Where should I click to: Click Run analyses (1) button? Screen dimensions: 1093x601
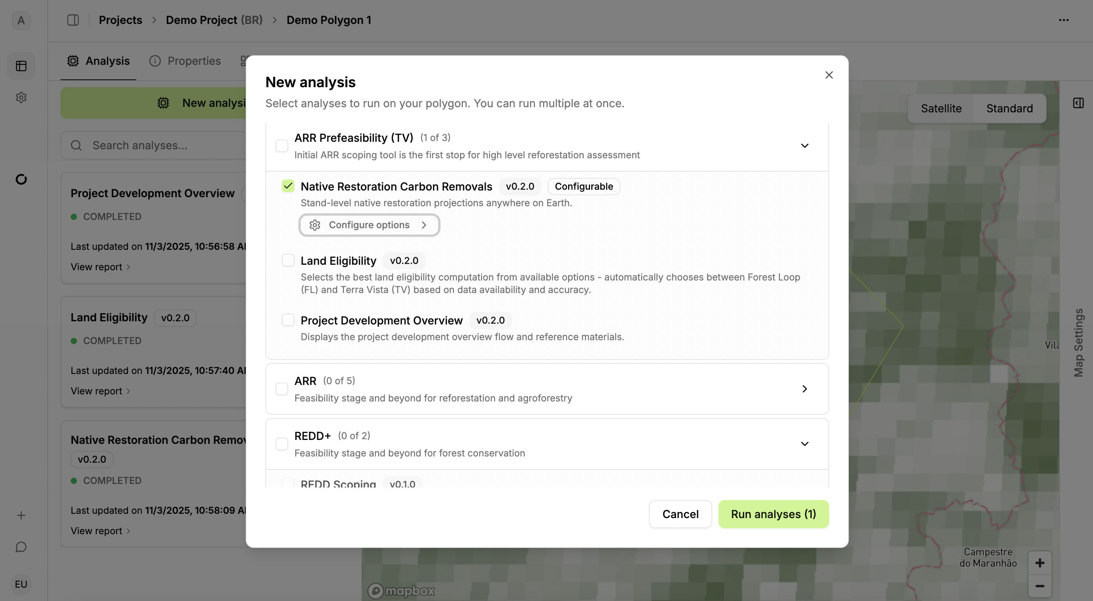point(773,514)
